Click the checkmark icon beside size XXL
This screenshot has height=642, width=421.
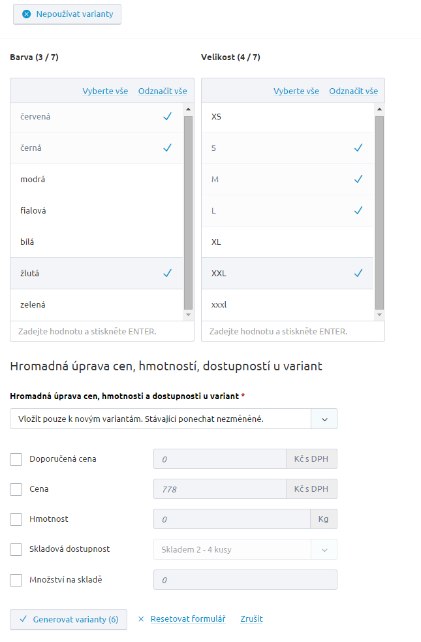coord(358,273)
